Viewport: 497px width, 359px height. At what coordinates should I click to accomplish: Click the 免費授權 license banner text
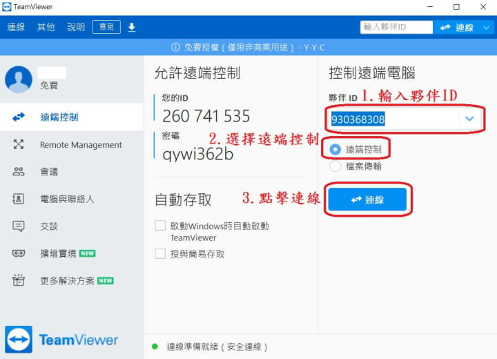tap(255, 48)
